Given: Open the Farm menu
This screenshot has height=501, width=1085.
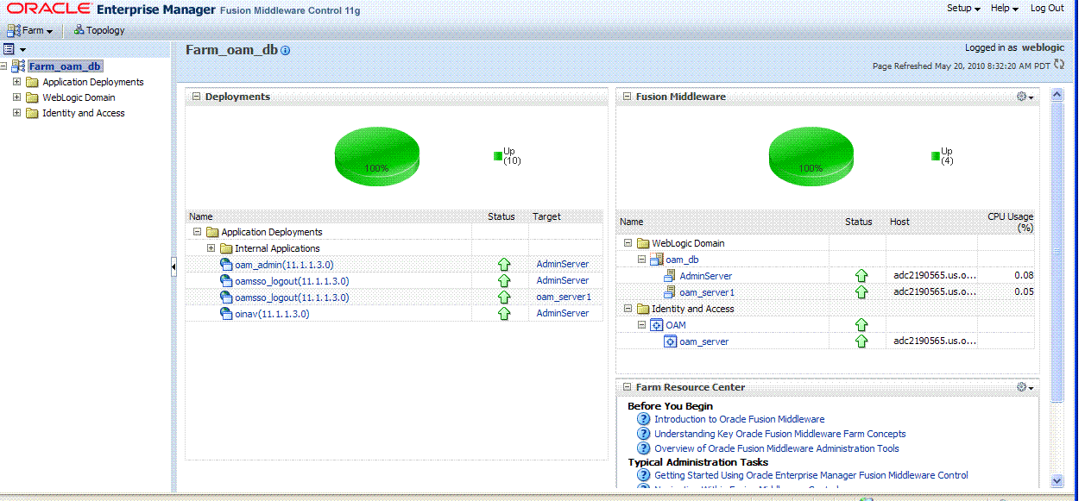Looking at the screenshot, I should (x=31, y=29).
